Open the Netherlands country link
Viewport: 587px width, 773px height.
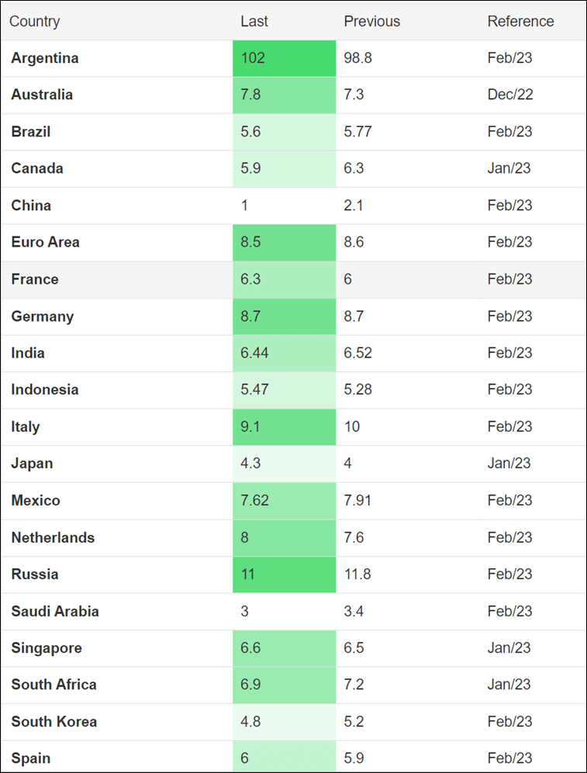click(x=53, y=537)
